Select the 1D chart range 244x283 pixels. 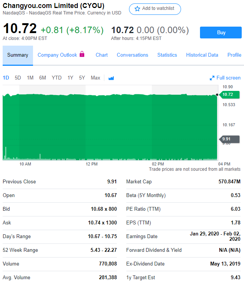[6, 78]
